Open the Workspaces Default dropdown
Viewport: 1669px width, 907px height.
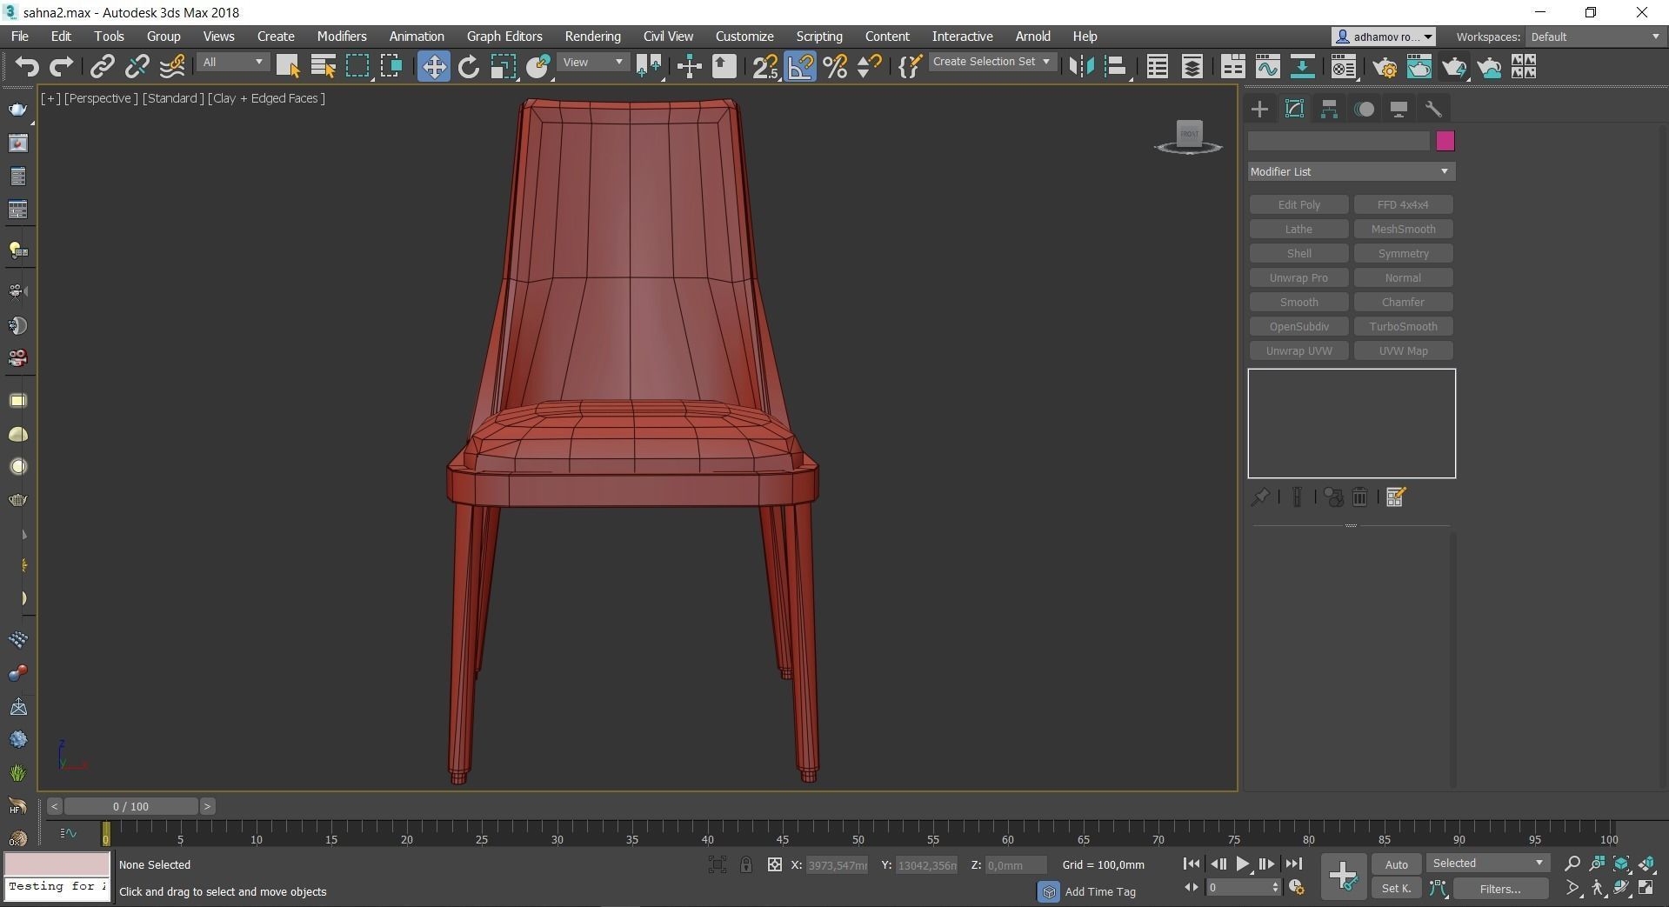point(1595,37)
